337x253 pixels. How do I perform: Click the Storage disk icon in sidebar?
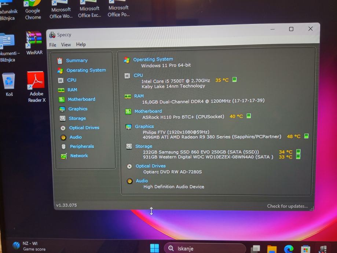(63, 118)
